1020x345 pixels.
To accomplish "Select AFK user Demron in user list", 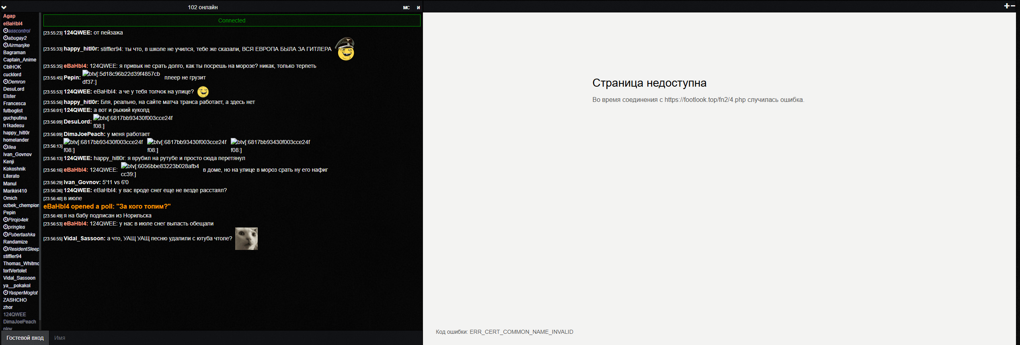I will point(14,82).
